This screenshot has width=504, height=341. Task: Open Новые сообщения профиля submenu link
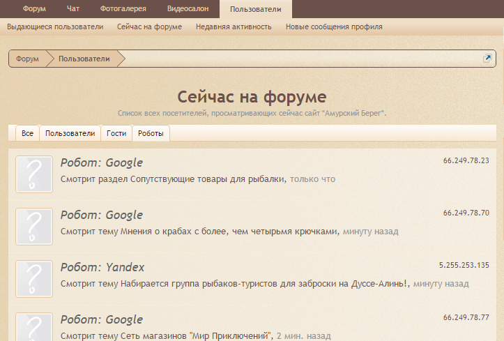point(334,26)
